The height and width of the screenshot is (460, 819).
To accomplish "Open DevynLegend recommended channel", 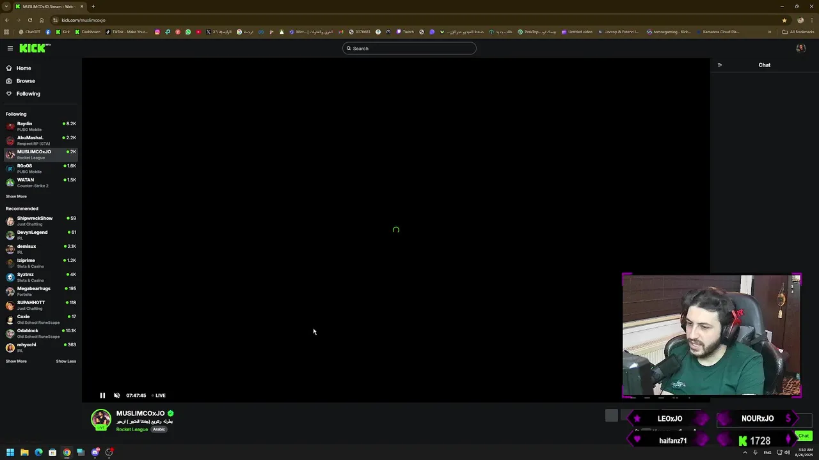I will coord(41,235).
